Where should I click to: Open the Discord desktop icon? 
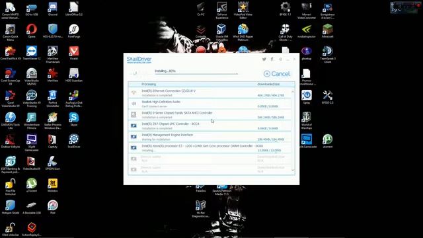pyautogui.click(x=53, y=9)
